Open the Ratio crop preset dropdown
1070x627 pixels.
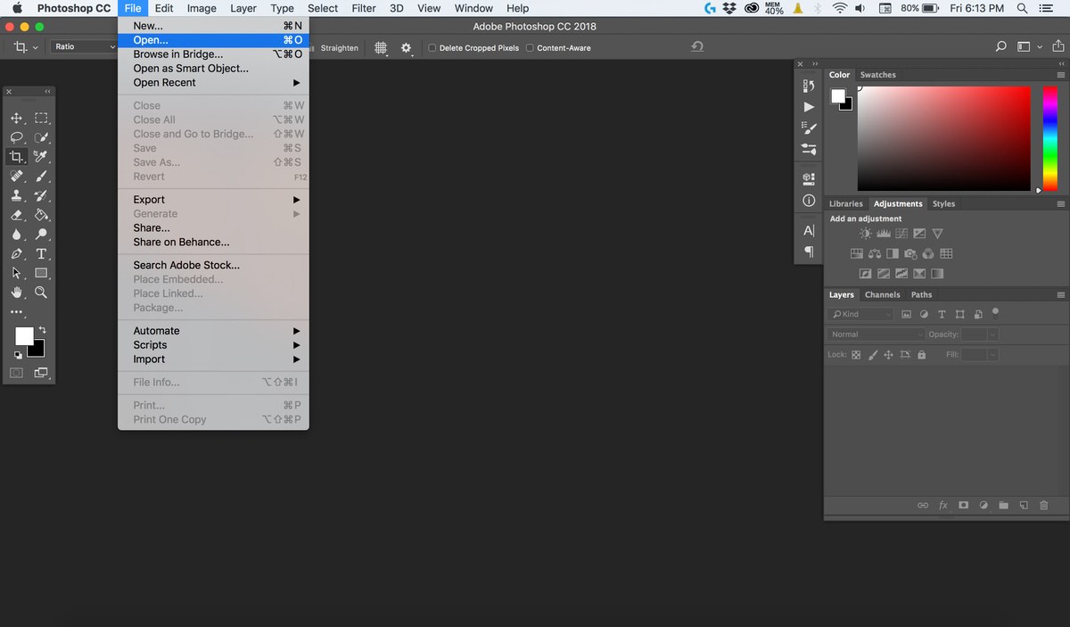(84, 46)
